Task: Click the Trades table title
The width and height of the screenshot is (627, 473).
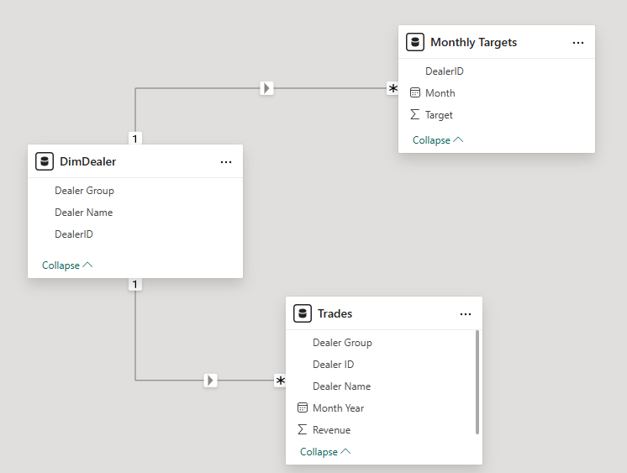Action: coord(335,313)
